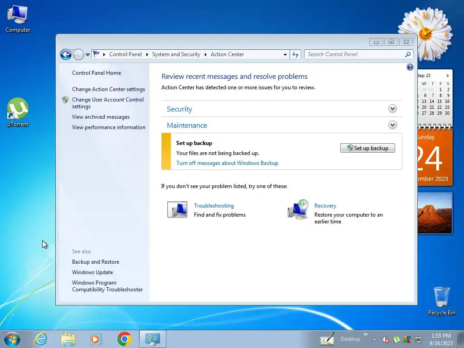Open View performance information
The width and height of the screenshot is (464, 348).
[109, 127]
